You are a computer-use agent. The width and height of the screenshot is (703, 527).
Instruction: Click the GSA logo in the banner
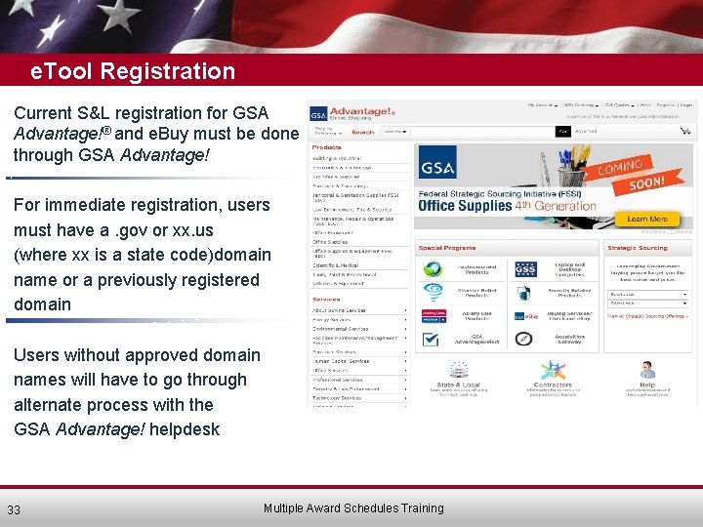pos(437,162)
